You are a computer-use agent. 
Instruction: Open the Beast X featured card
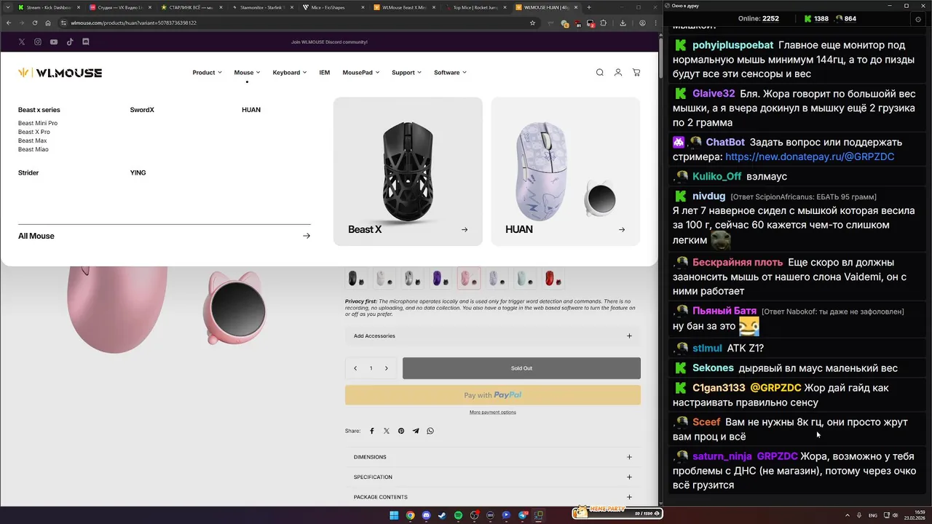click(408, 172)
